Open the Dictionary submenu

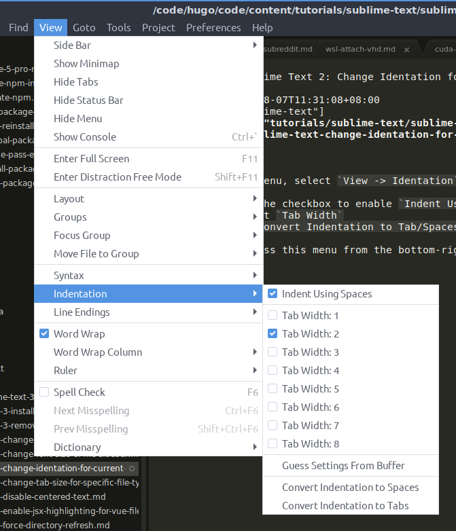149,447
